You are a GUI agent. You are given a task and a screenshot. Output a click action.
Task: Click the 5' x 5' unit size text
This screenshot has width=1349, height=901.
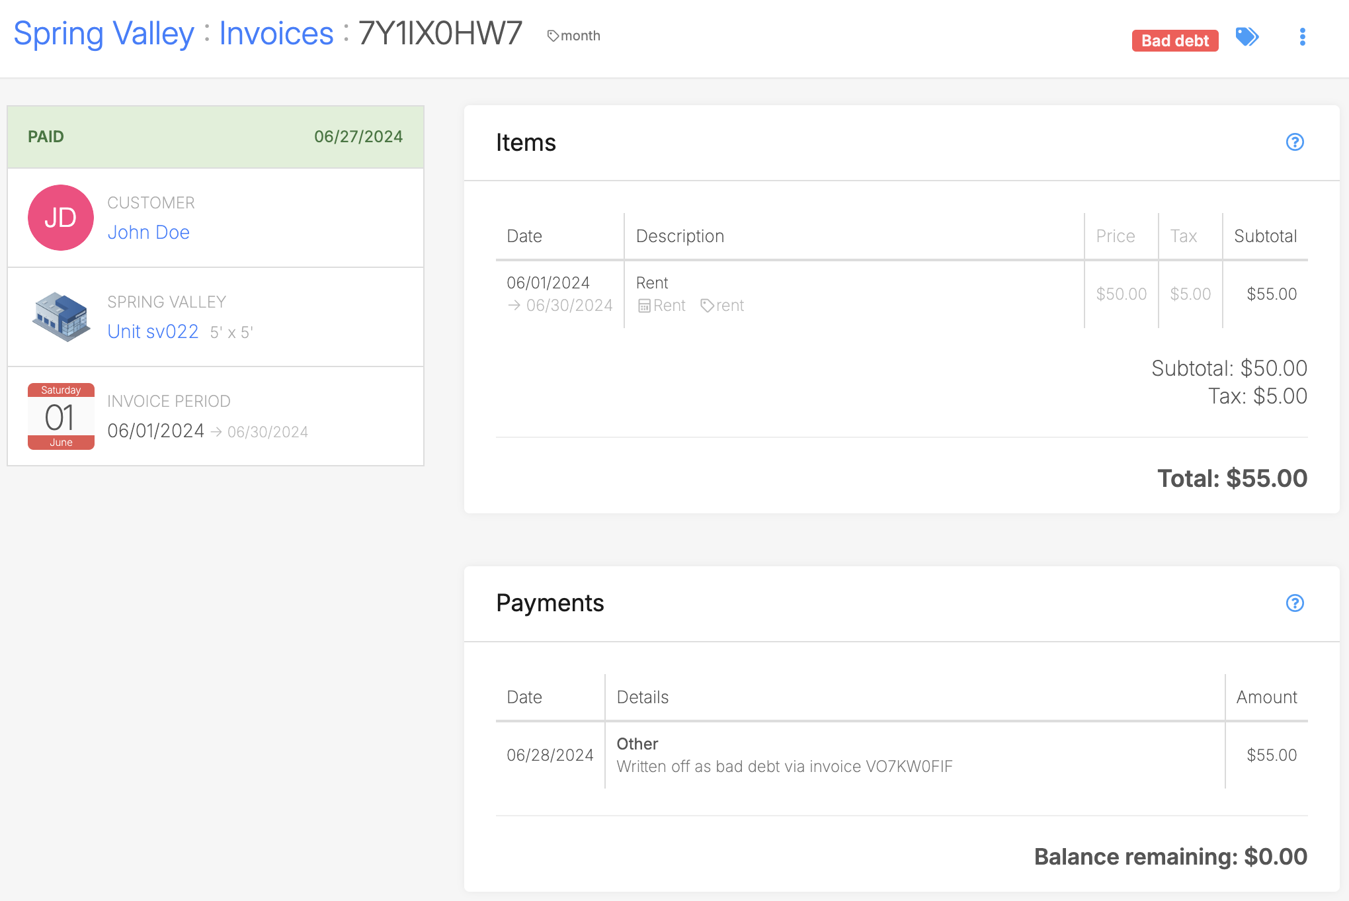click(231, 332)
